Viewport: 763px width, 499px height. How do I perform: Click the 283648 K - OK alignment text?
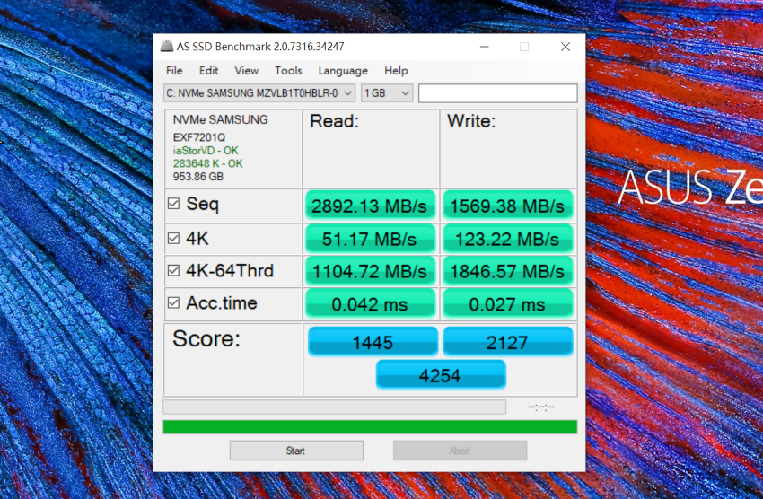pos(207,163)
